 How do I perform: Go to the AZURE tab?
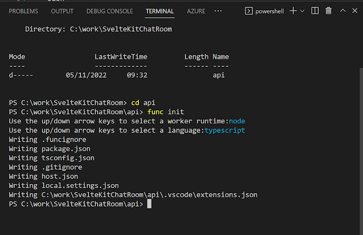(197, 11)
